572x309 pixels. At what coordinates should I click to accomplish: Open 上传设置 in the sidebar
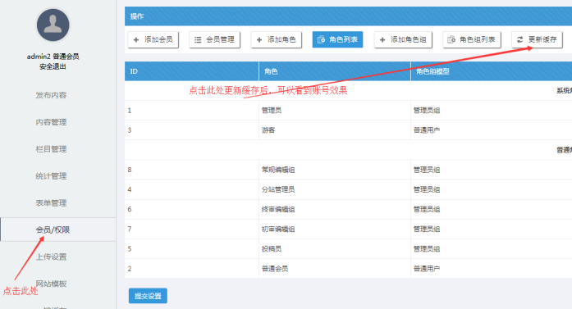click(x=51, y=257)
